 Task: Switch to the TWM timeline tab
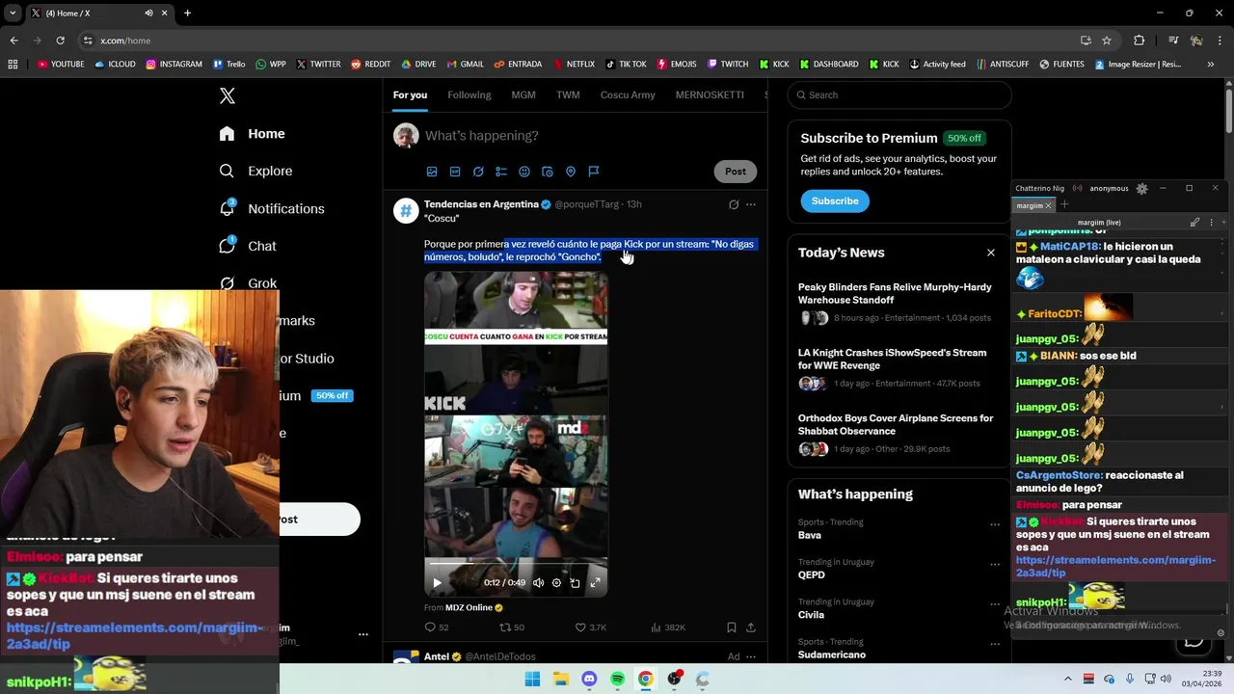click(x=568, y=94)
